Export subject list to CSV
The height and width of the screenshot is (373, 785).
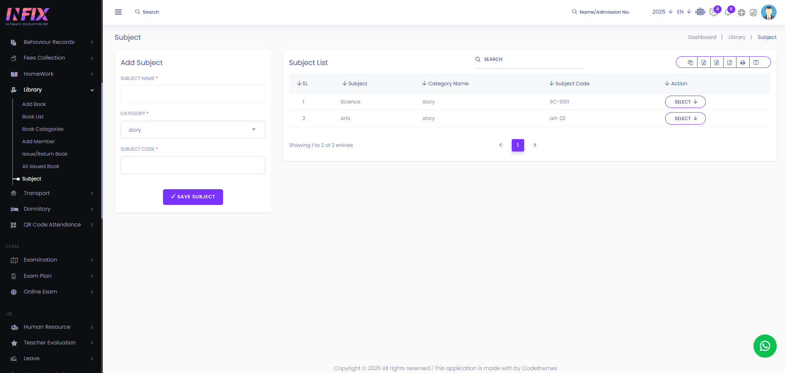click(717, 62)
